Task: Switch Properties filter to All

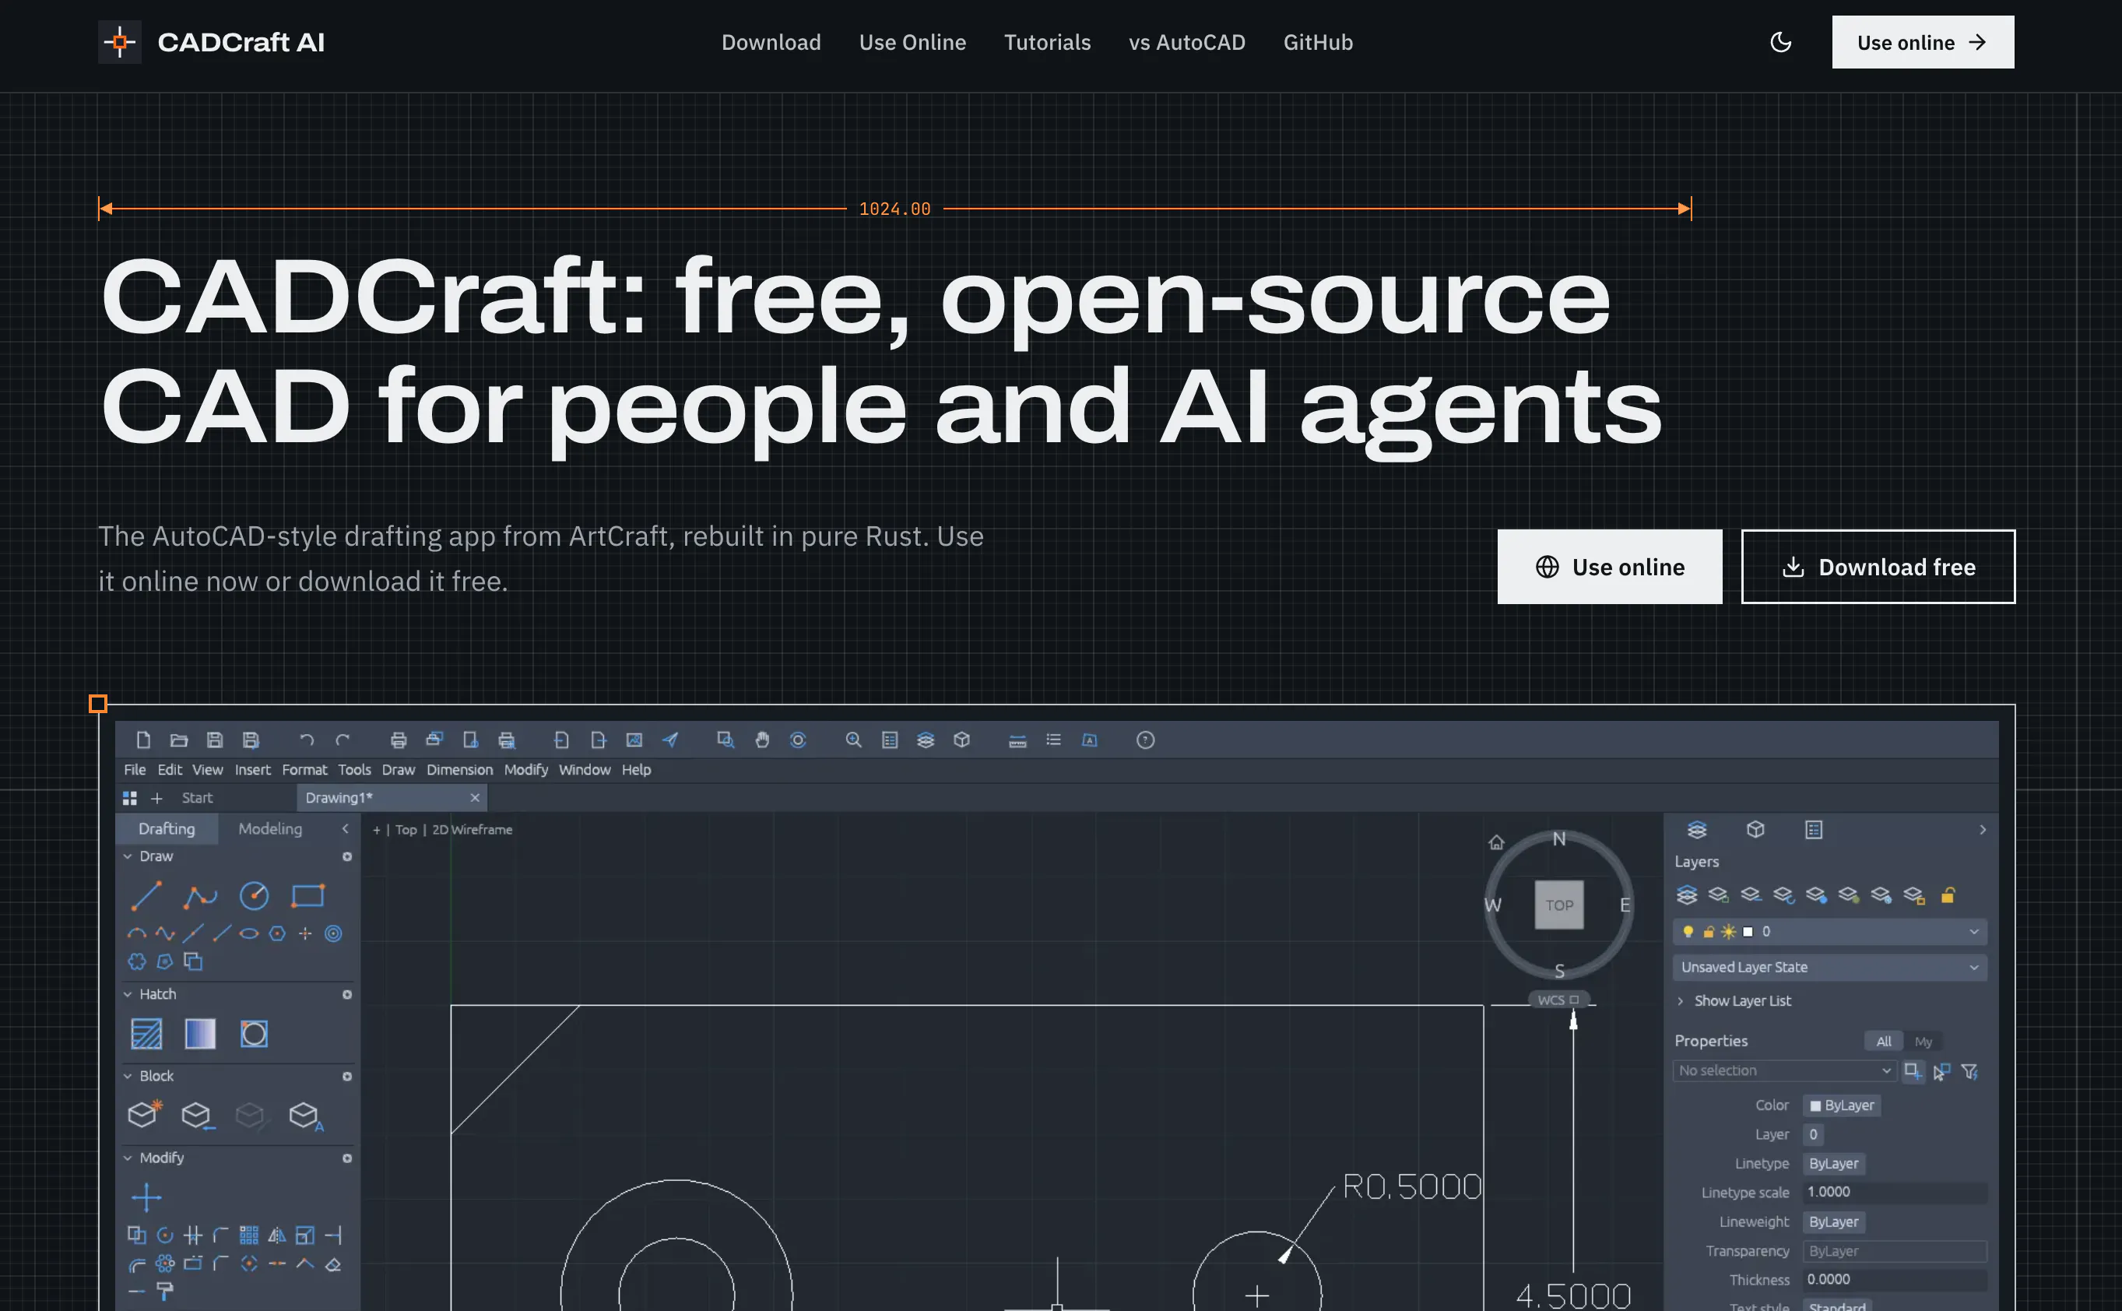Action: [1884, 1042]
